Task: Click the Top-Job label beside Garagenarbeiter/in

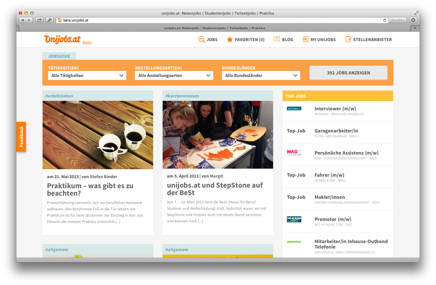Action: pyautogui.click(x=296, y=131)
